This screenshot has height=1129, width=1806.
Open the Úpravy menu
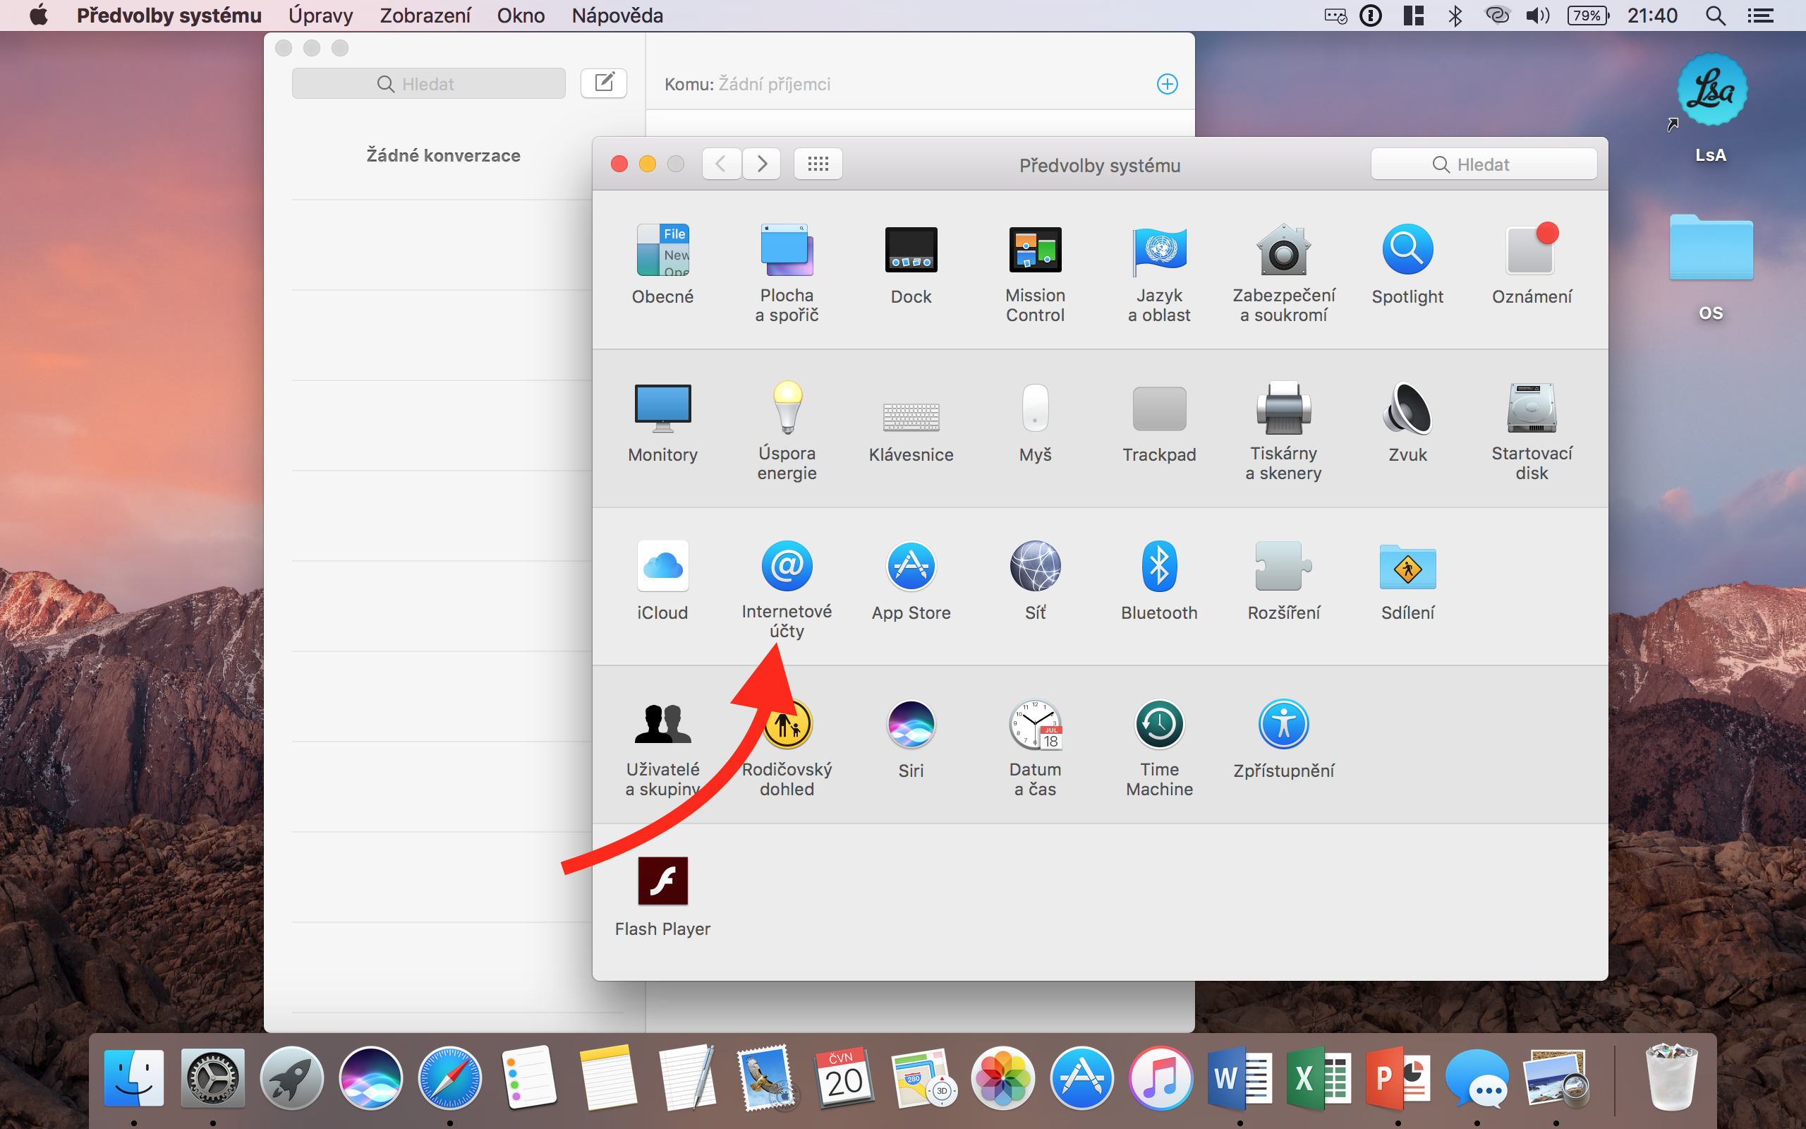tap(320, 16)
